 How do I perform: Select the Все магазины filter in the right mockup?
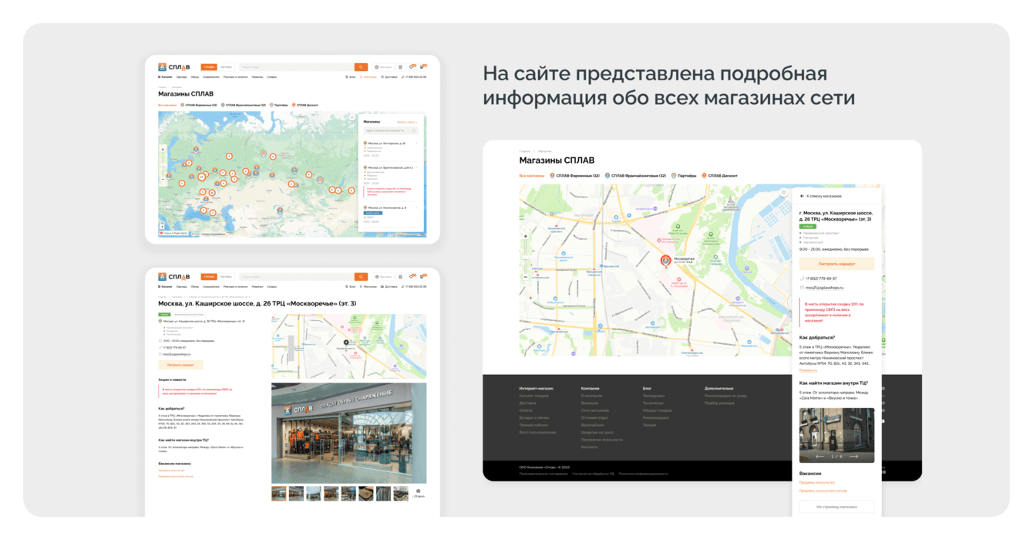tap(531, 175)
